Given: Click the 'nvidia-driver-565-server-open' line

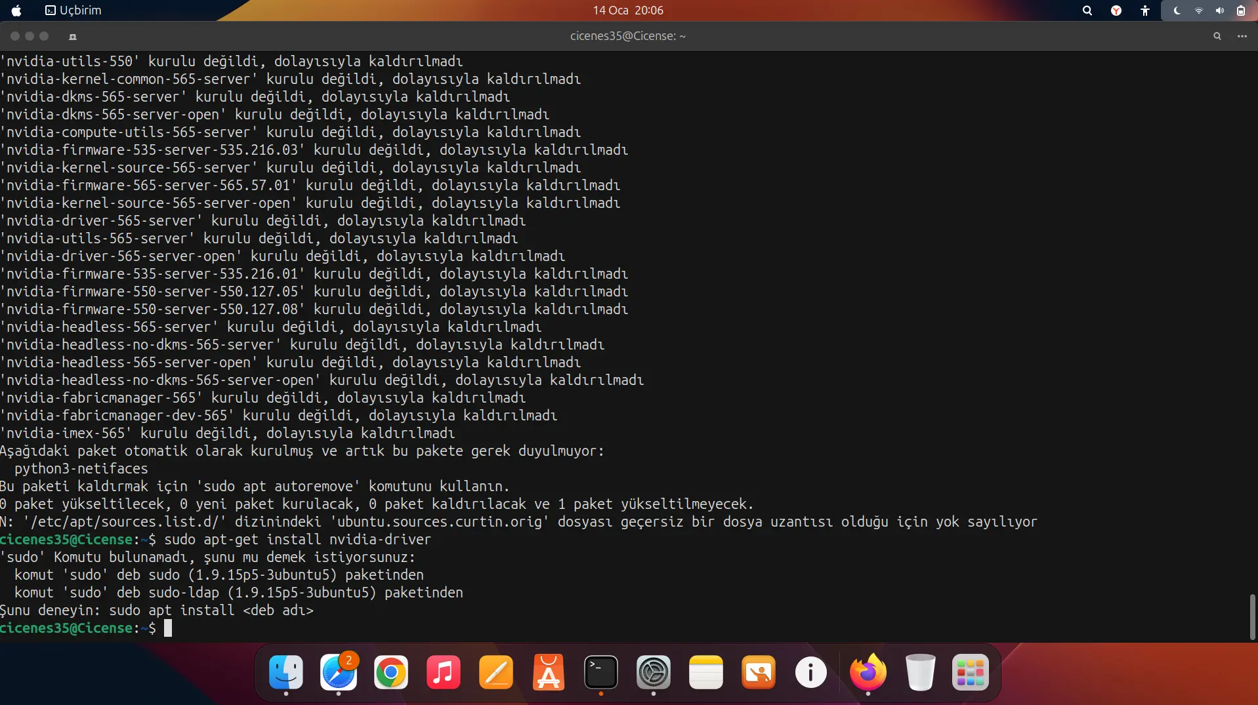Looking at the screenshot, I should pos(282,256).
